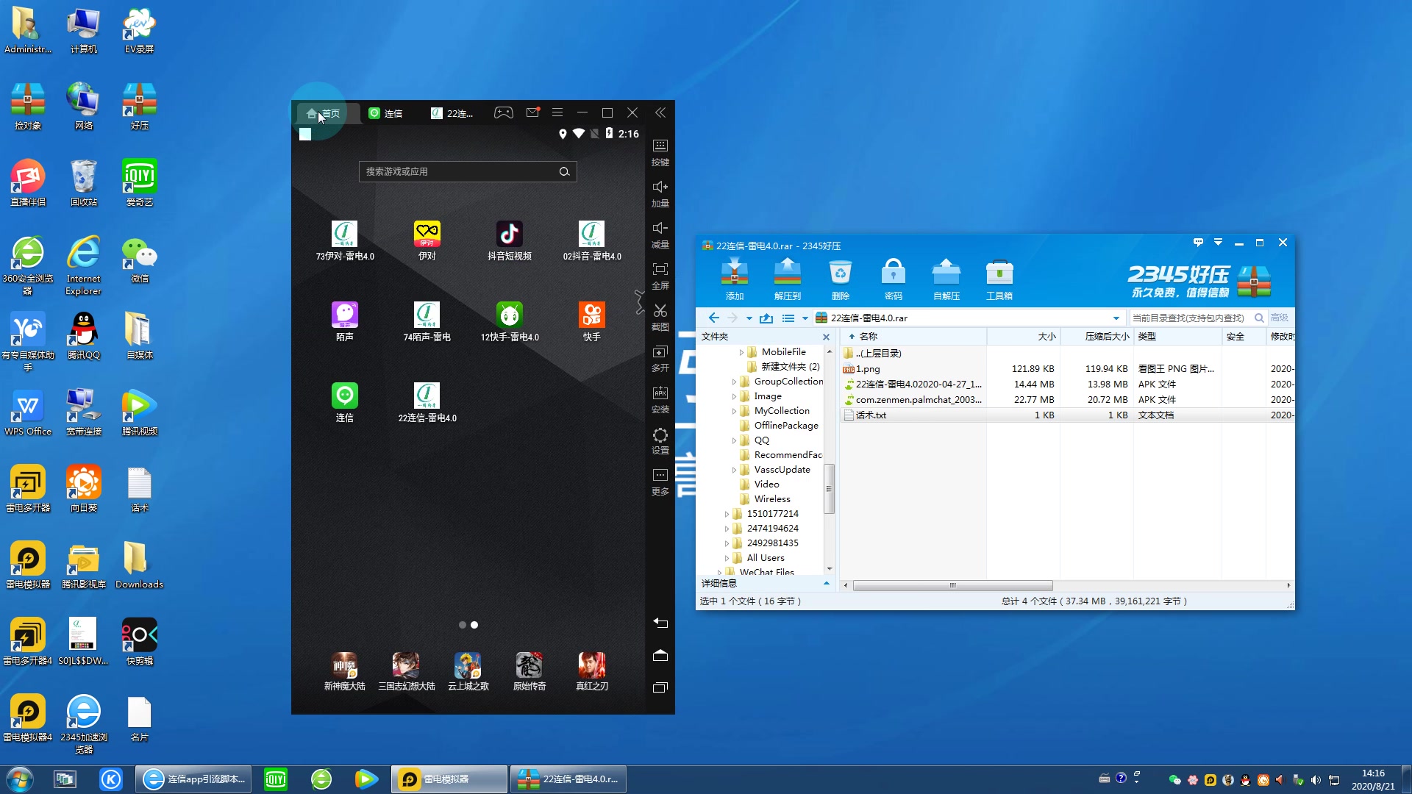
Task: Expand the MyCollection folder node
Action: pos(734,411)
